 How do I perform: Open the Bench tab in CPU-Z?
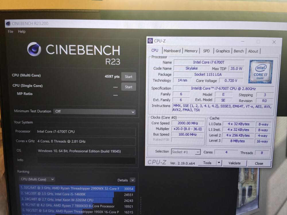(238, 51)
